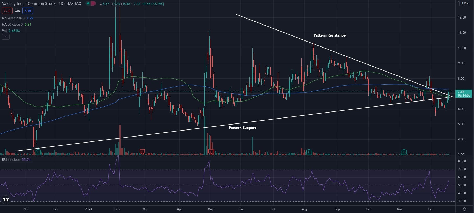Click the TradingView logo
The height and width of the screenshot is (213, 474).
(6, 200)
